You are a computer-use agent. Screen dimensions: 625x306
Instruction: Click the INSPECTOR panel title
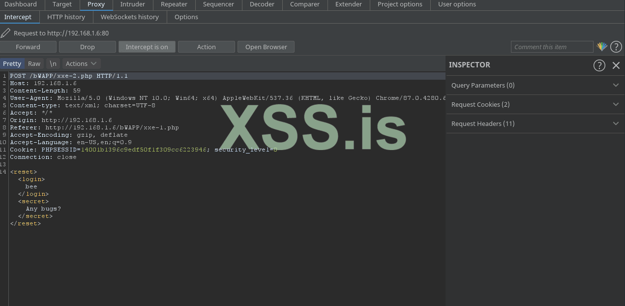pyautogui.click(x=470, y=65)
